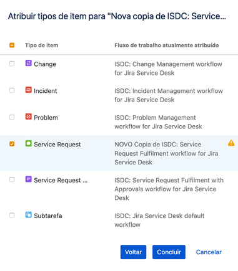Check the Change item type checkbox
Screen dimensions: 238x271
point(12,64)
